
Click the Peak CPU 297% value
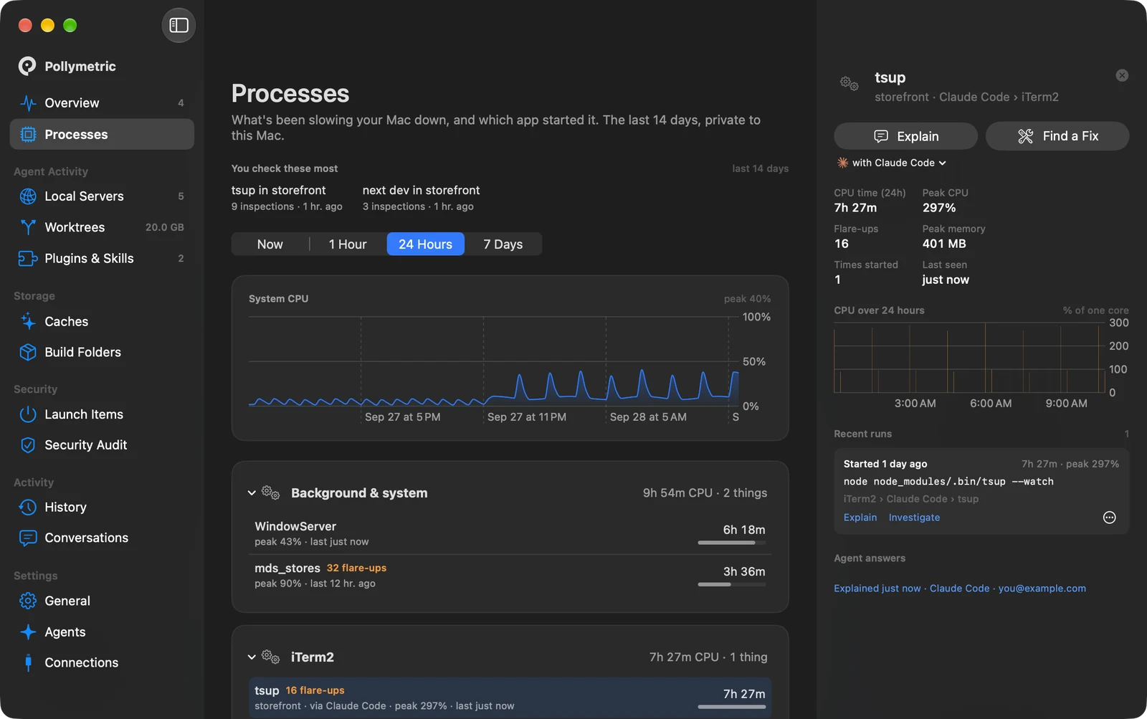[939, 208]
